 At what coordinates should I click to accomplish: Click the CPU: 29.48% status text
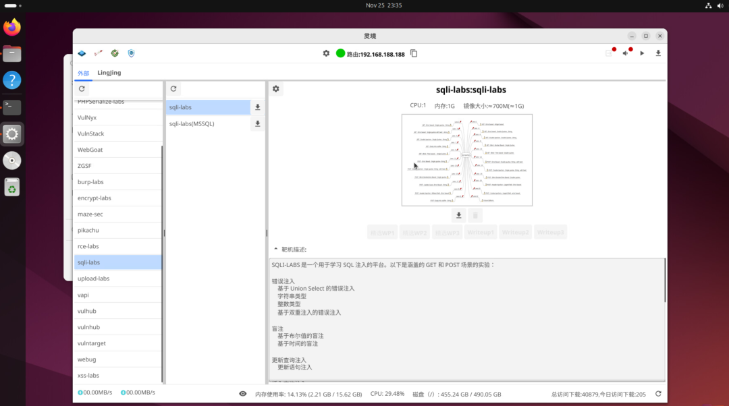coord(387,394)
